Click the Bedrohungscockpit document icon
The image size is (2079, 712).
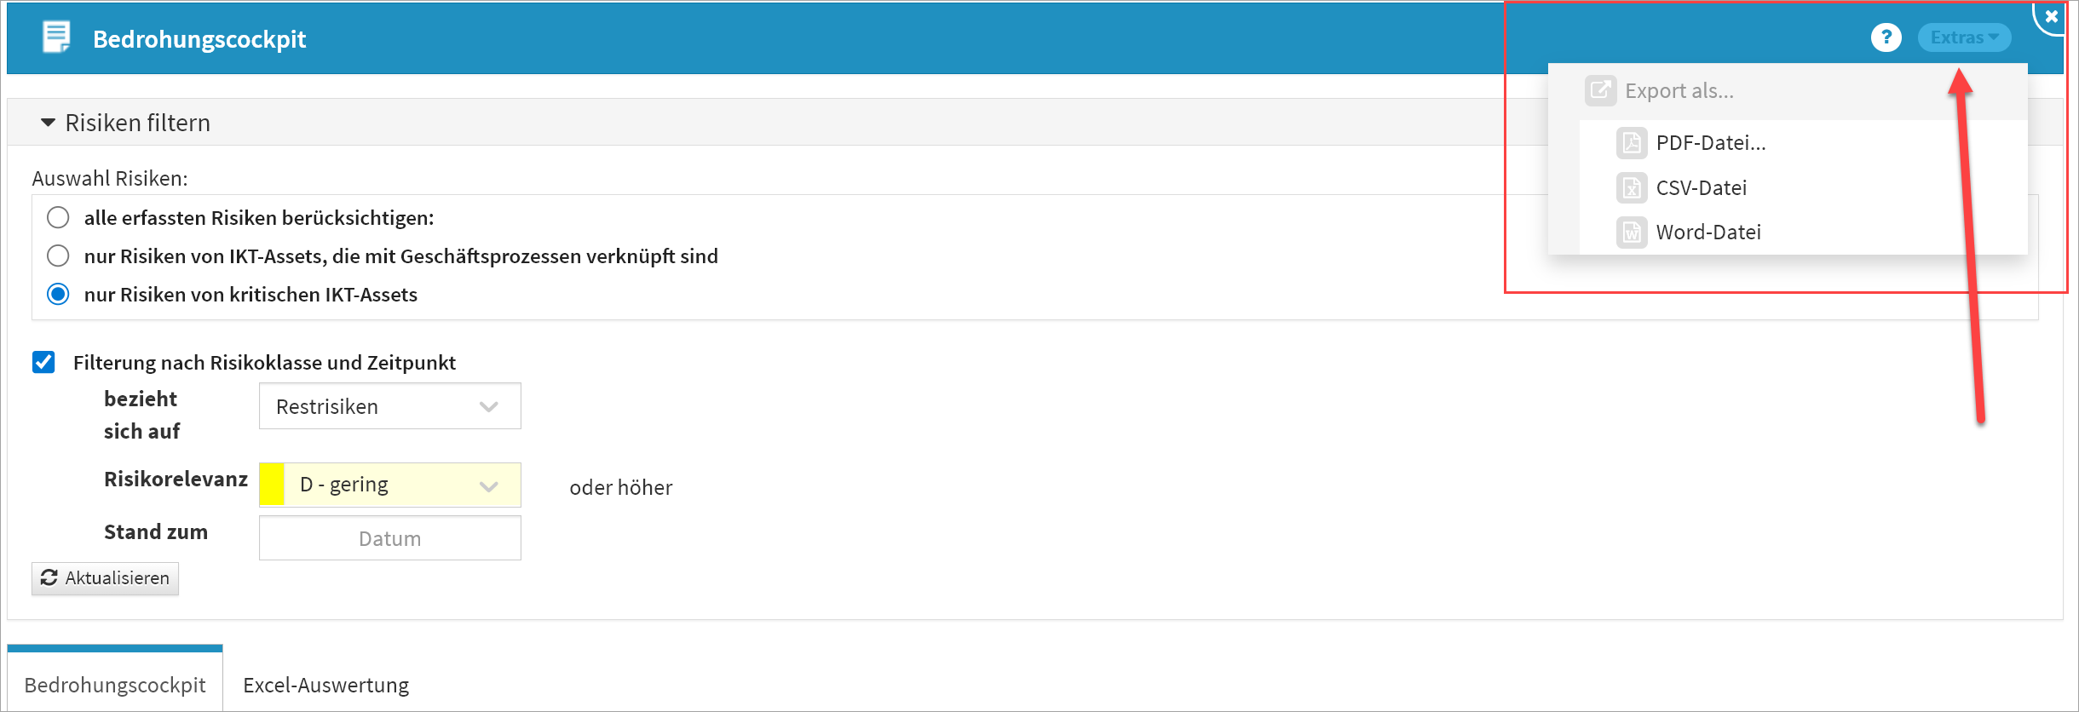56,37
